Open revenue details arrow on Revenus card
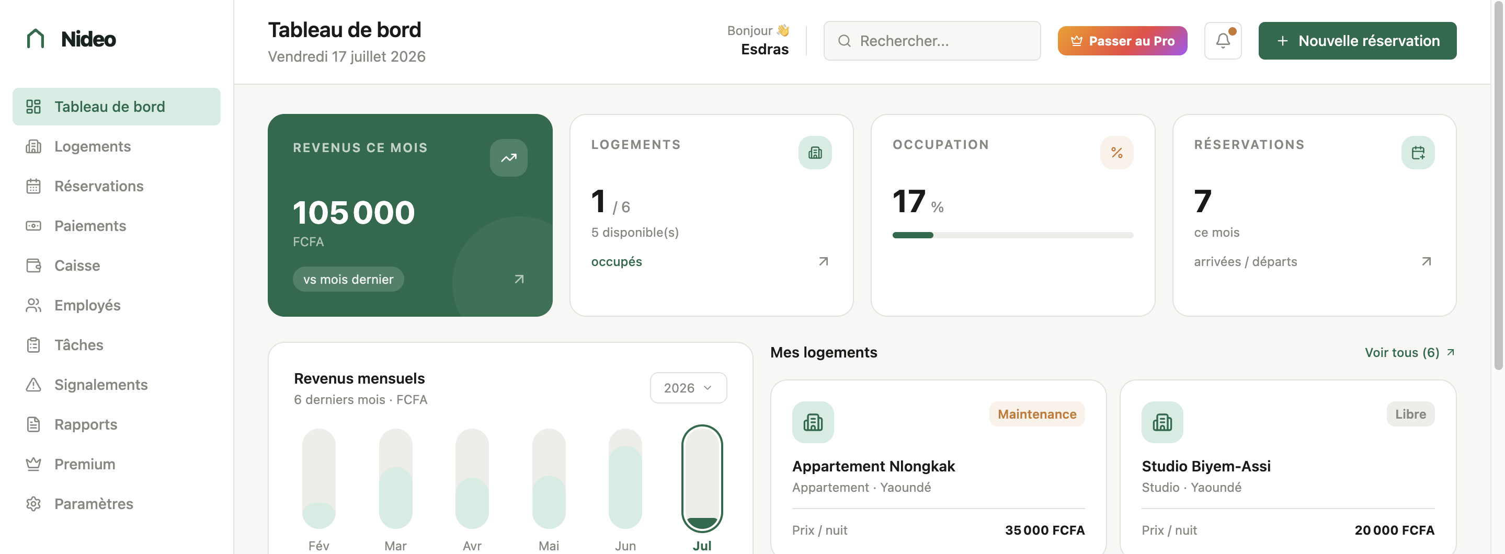Screen dimensions: 1505x554 (519, 279)
